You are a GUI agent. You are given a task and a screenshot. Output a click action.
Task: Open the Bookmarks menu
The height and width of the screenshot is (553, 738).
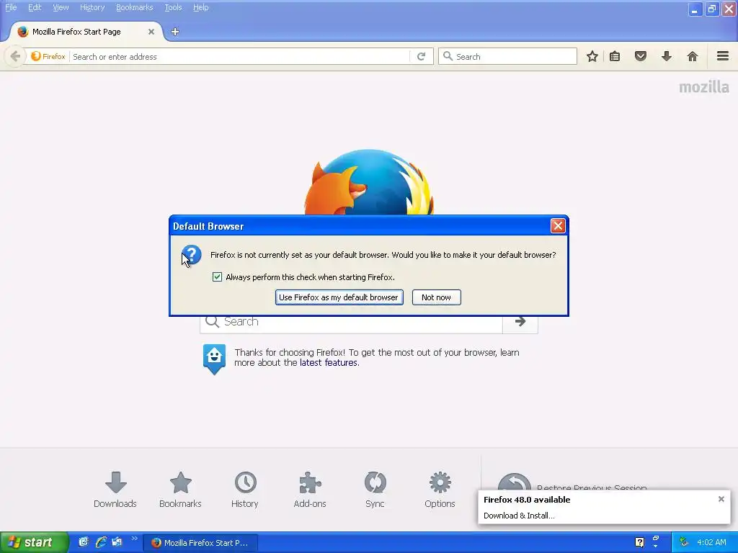[x=135, y=7]
